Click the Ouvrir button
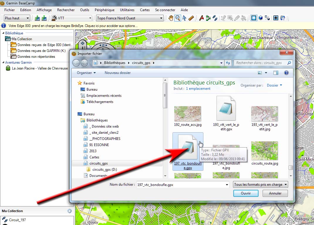 point(246,193)
